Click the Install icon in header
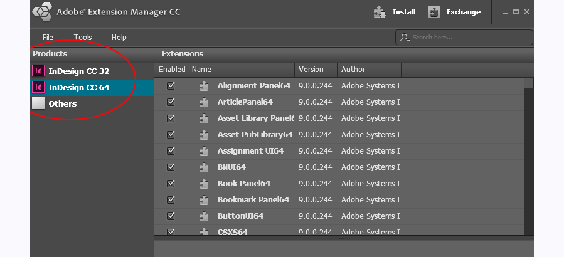This screenshot has height=257, width=564. (x=379, y=12)
